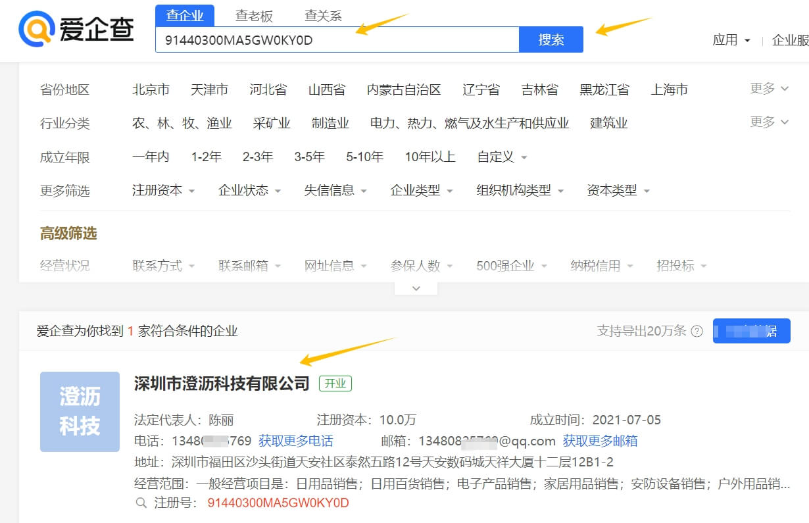
Task: Open the 资本类型 filter dropdown
Action: point(618,190)
